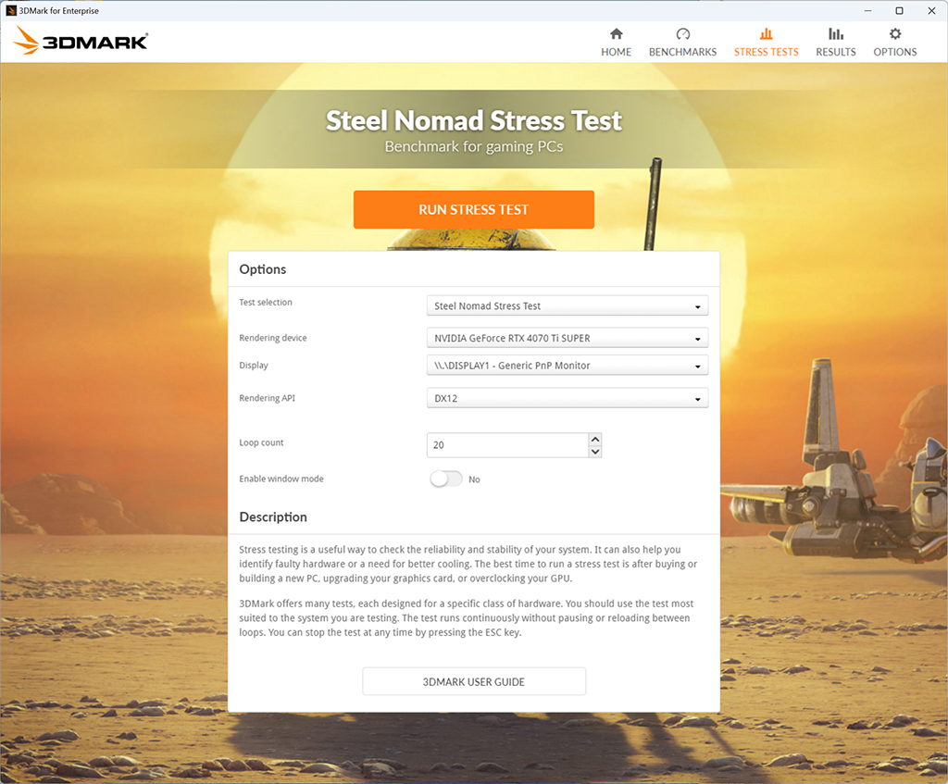Image resolution: width=948 pixels, height=784 pixels.
Task: Click the Steel Nomad Stress Test heading
Action: [473, 120]
